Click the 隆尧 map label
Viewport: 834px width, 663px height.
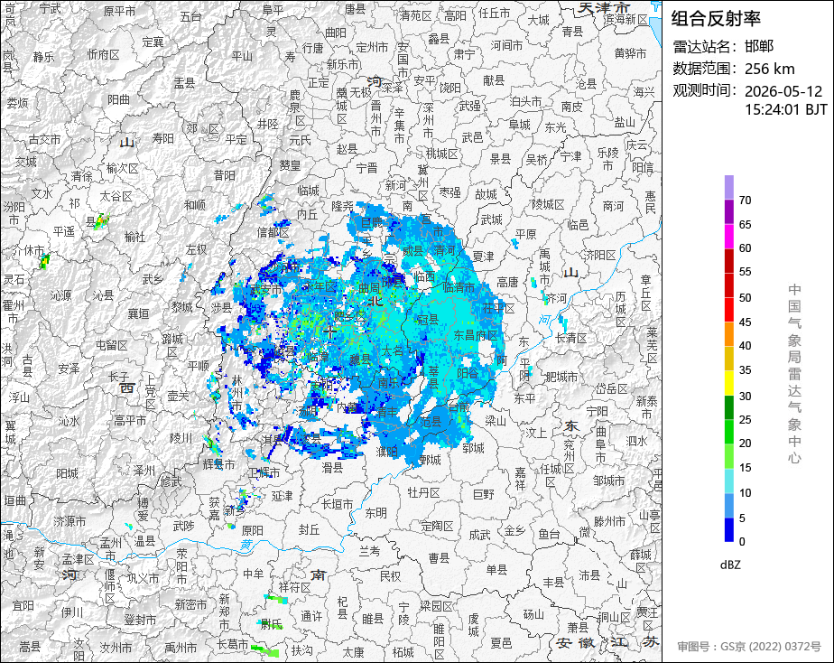[x=342, y=206]
